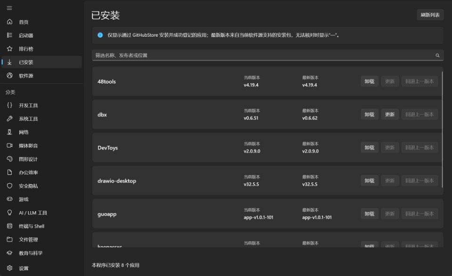
Task: Click the 本程序已安装 8 个应用 status text
Action: pos(115,265)
